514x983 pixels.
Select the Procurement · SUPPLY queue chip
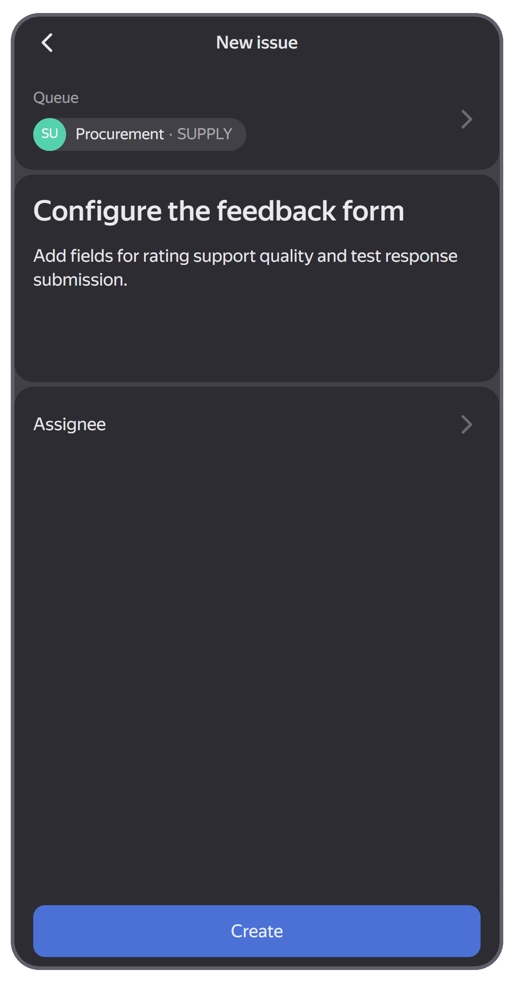139,134
